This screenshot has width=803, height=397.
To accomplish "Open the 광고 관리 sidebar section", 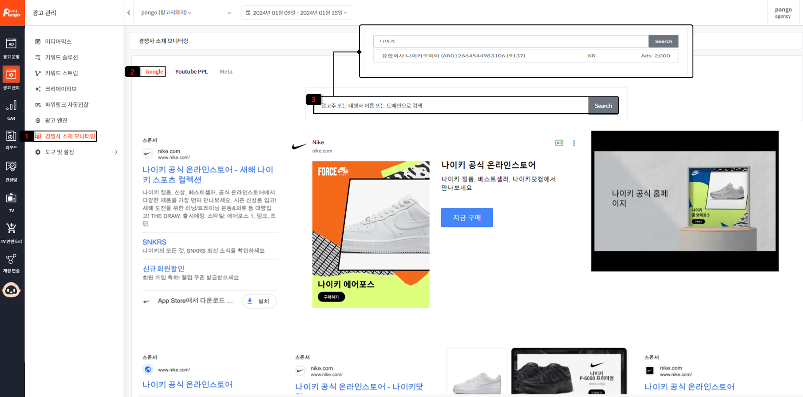I will [12, 78].
